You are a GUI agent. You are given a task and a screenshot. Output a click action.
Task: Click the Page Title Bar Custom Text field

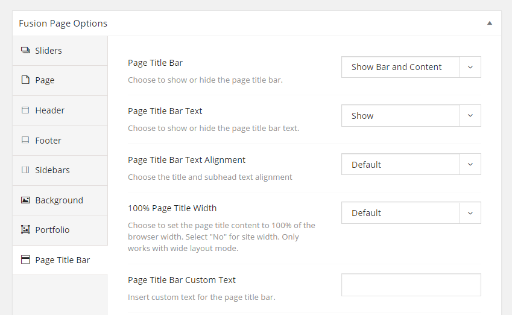[411, 285]
